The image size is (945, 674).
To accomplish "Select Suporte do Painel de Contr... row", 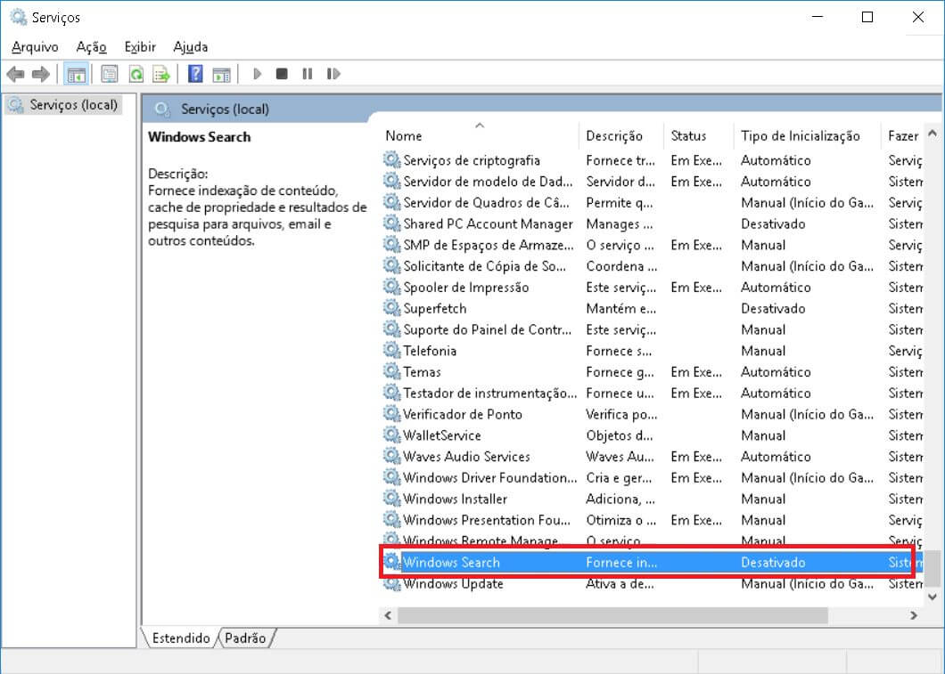I will tap(652, 329).
